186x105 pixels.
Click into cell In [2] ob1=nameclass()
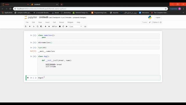click(99, 43)
